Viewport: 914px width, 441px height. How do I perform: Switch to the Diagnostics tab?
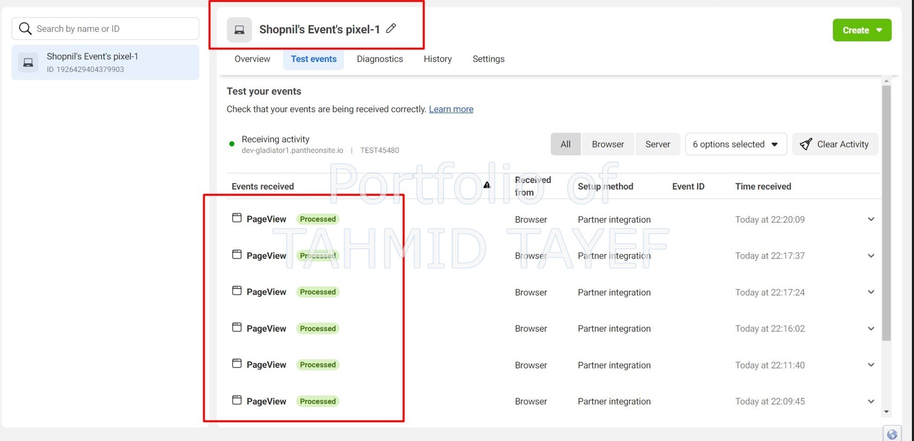click(x=380, y=59)
